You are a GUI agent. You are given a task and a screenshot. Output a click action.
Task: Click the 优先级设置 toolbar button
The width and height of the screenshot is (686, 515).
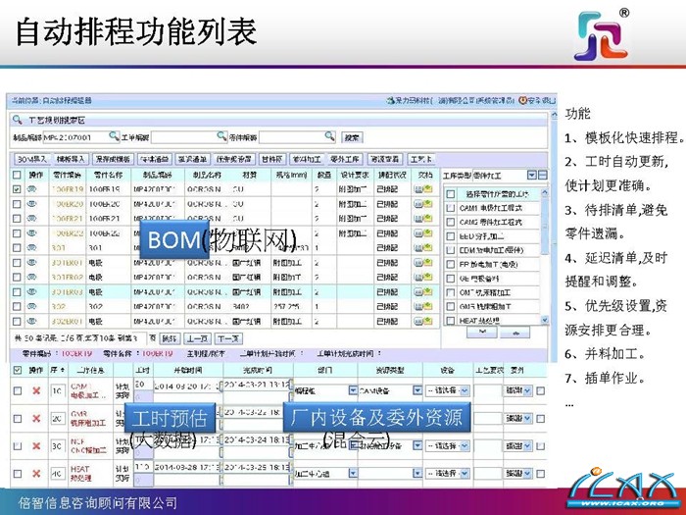(234, 159)
